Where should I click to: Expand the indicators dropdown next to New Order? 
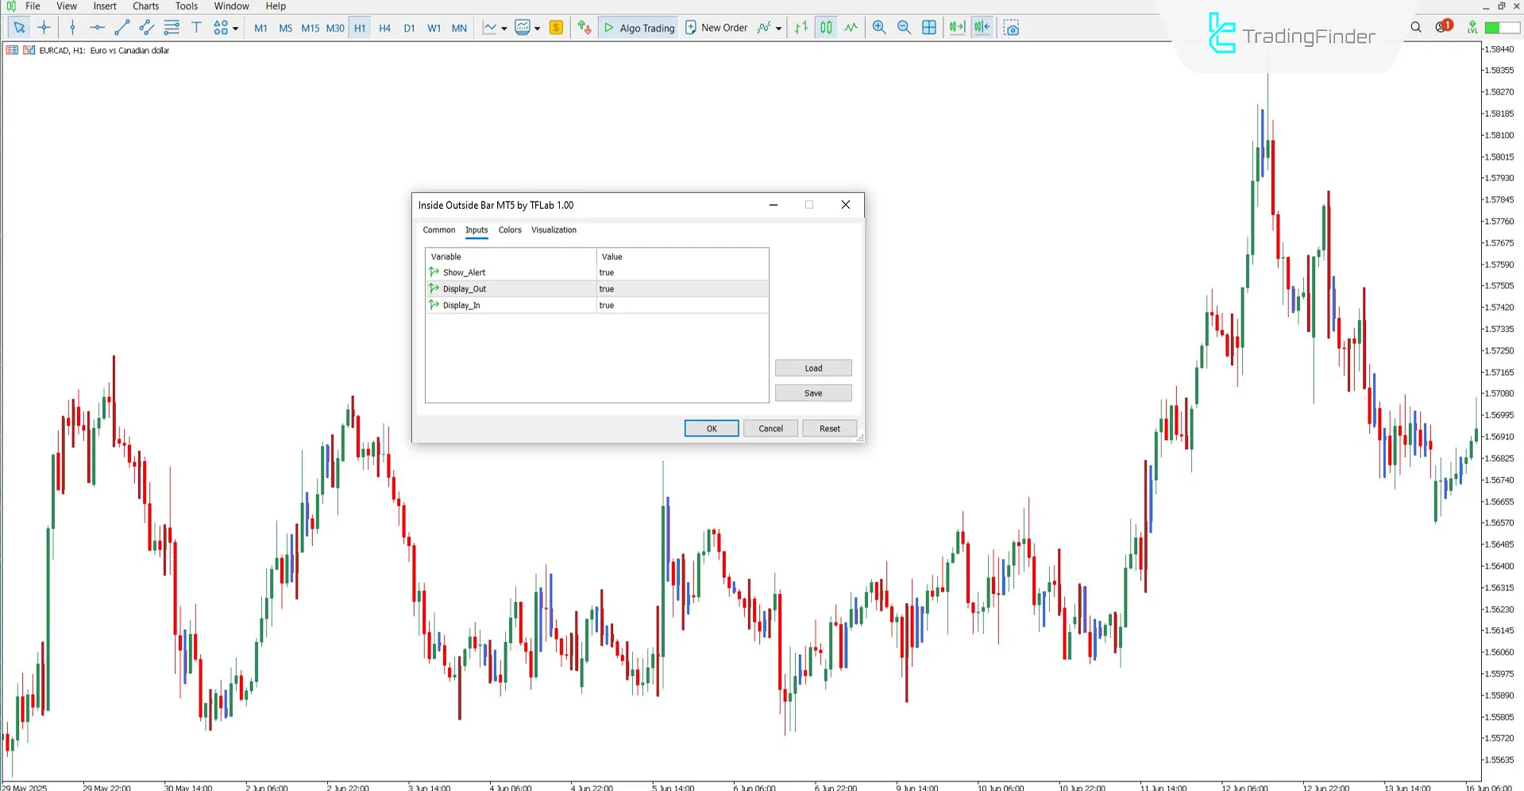(779, 27)
